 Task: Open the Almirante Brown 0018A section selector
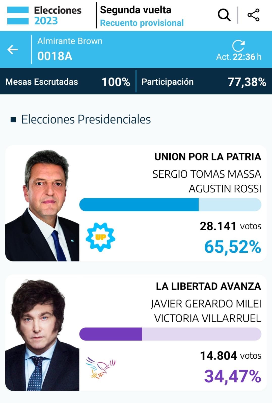[70, 49]
